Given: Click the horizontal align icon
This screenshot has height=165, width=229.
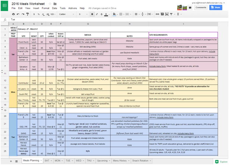Looking at the screenshot, I should [136, 14].
